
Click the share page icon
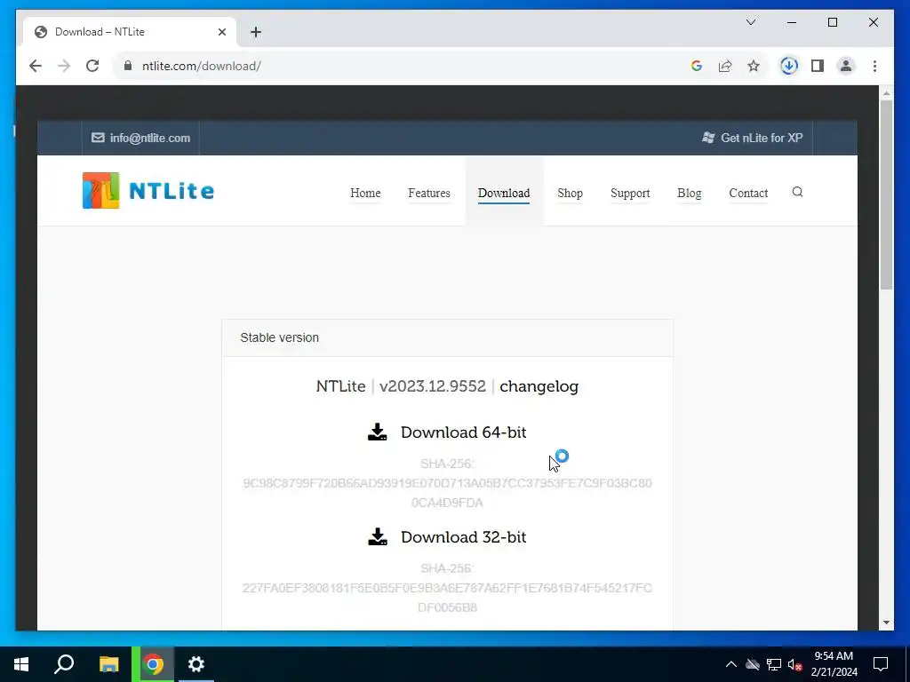pos(725,66)
